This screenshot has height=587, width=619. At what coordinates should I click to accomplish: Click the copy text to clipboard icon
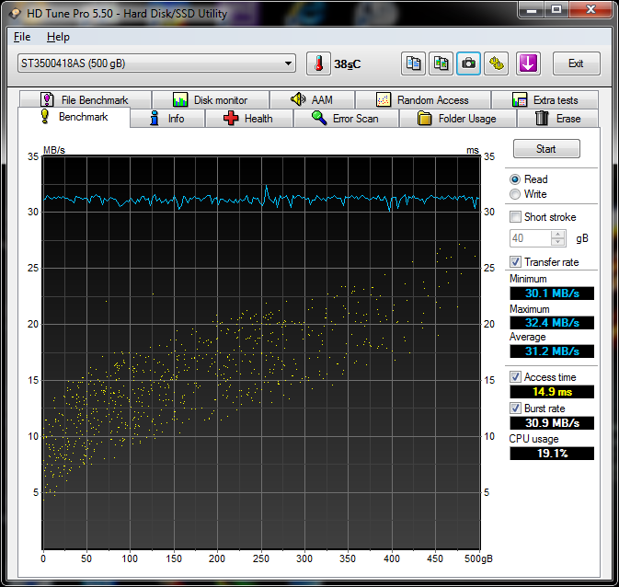click(x=414, y=63)
